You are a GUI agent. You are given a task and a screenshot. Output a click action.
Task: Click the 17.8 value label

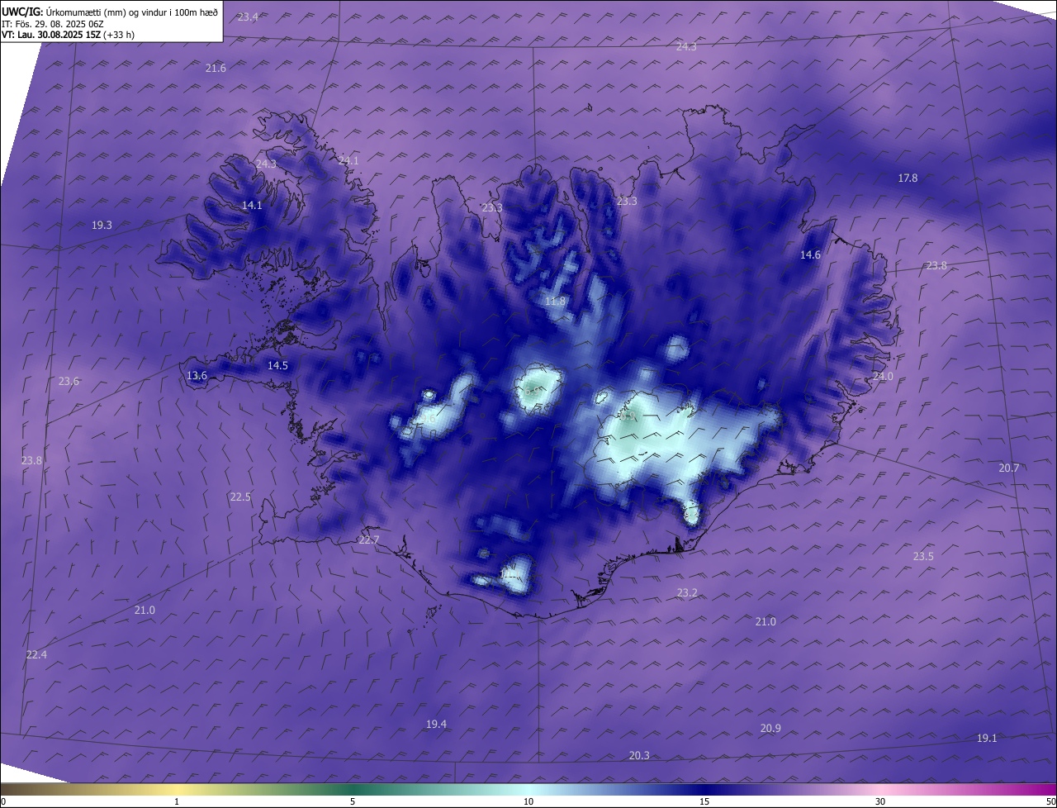(x=908, y=178)
